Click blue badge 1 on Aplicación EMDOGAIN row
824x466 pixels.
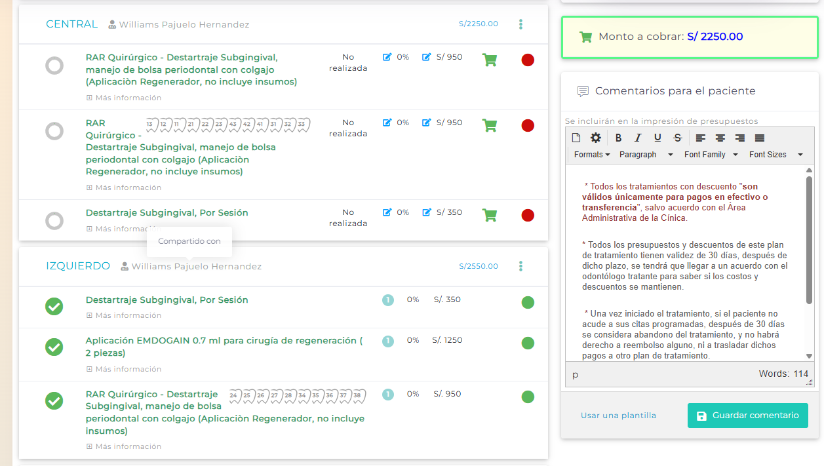(x=388, y=341)
